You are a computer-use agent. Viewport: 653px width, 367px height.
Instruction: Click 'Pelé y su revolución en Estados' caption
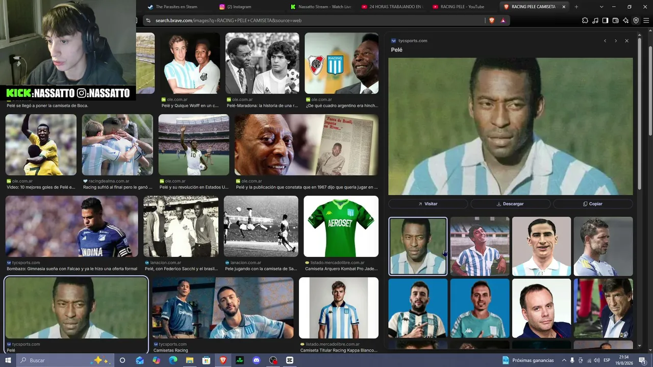(x=194, y=187)
